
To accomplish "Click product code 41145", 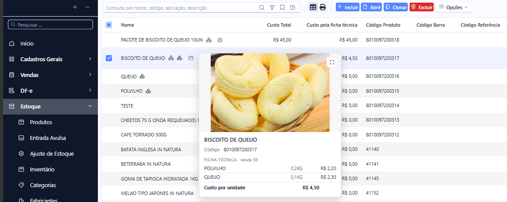I will point(373,178).
